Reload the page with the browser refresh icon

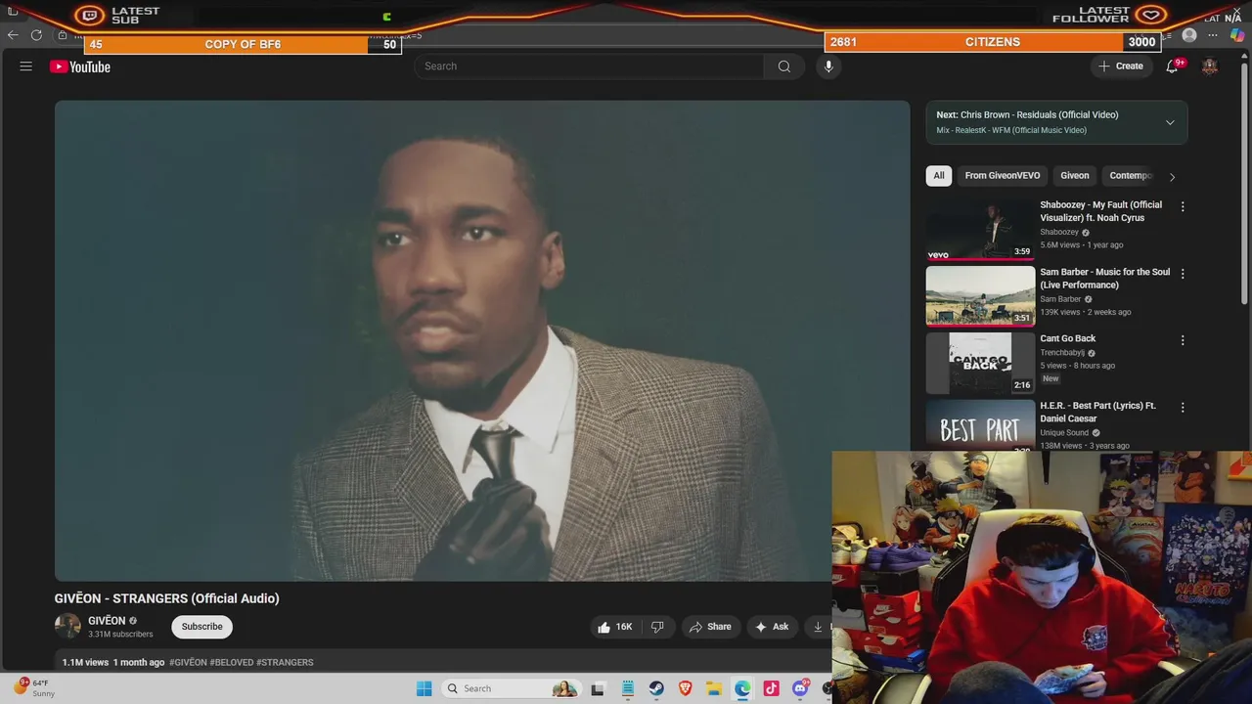36,35
